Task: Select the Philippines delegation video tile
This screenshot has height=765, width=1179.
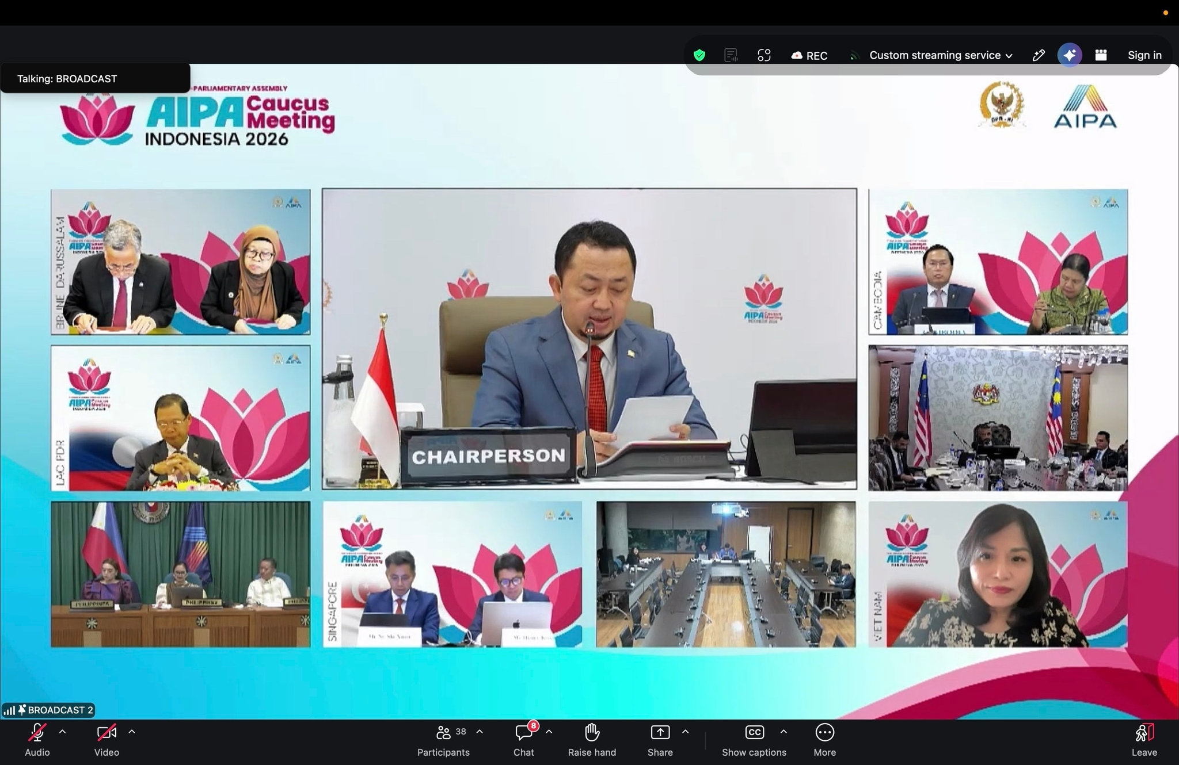Action: coord(180,575)
